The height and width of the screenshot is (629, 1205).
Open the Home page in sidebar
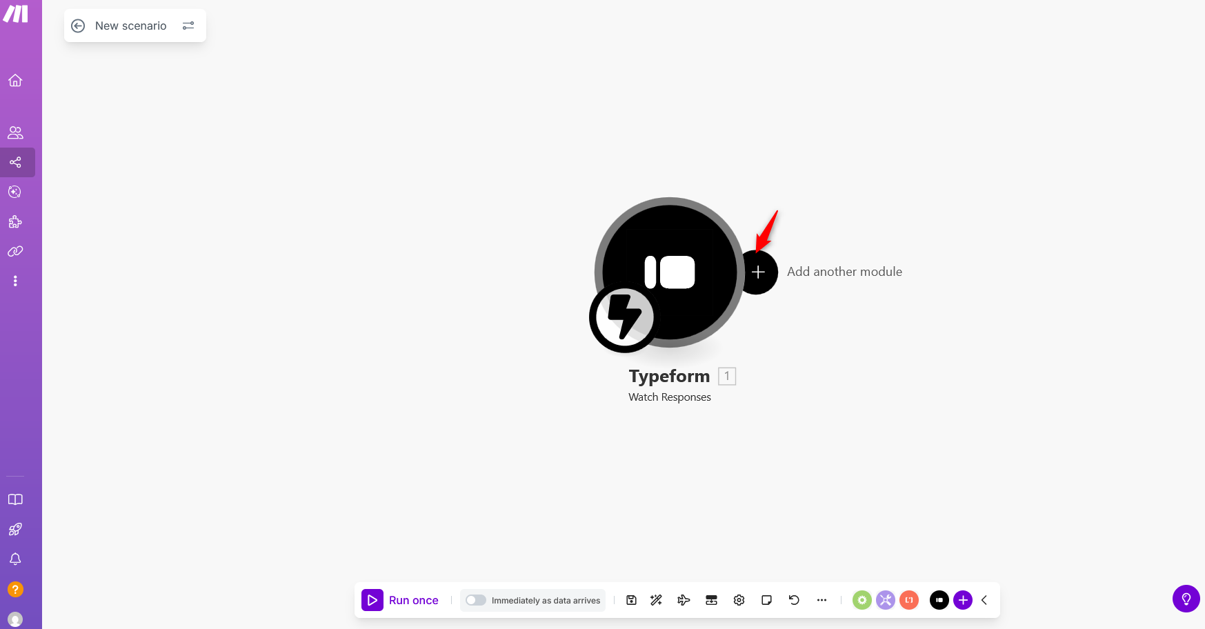coord(15,81)
